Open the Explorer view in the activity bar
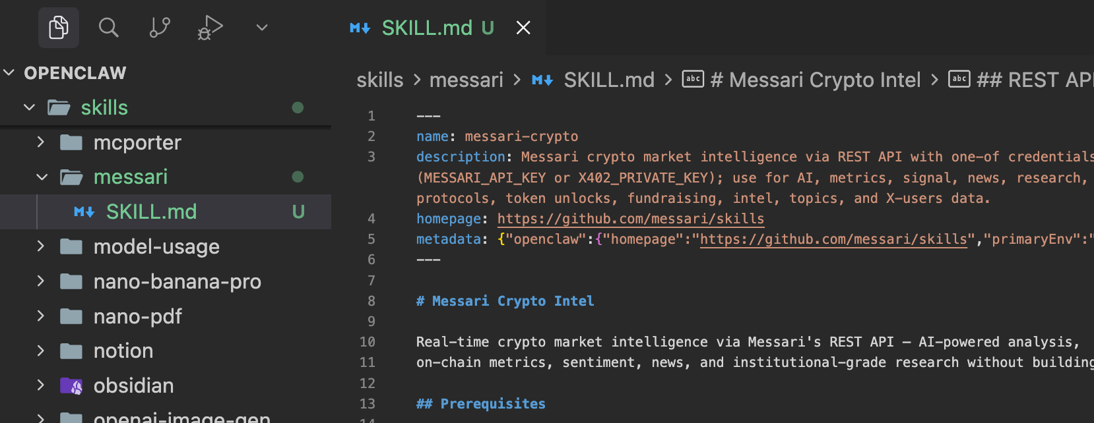The image size is (1094, 423). tap(58, 28)
